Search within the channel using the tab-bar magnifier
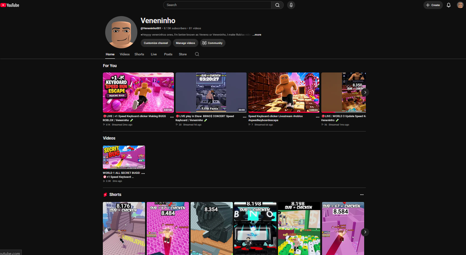 click(x=197, y=54)
